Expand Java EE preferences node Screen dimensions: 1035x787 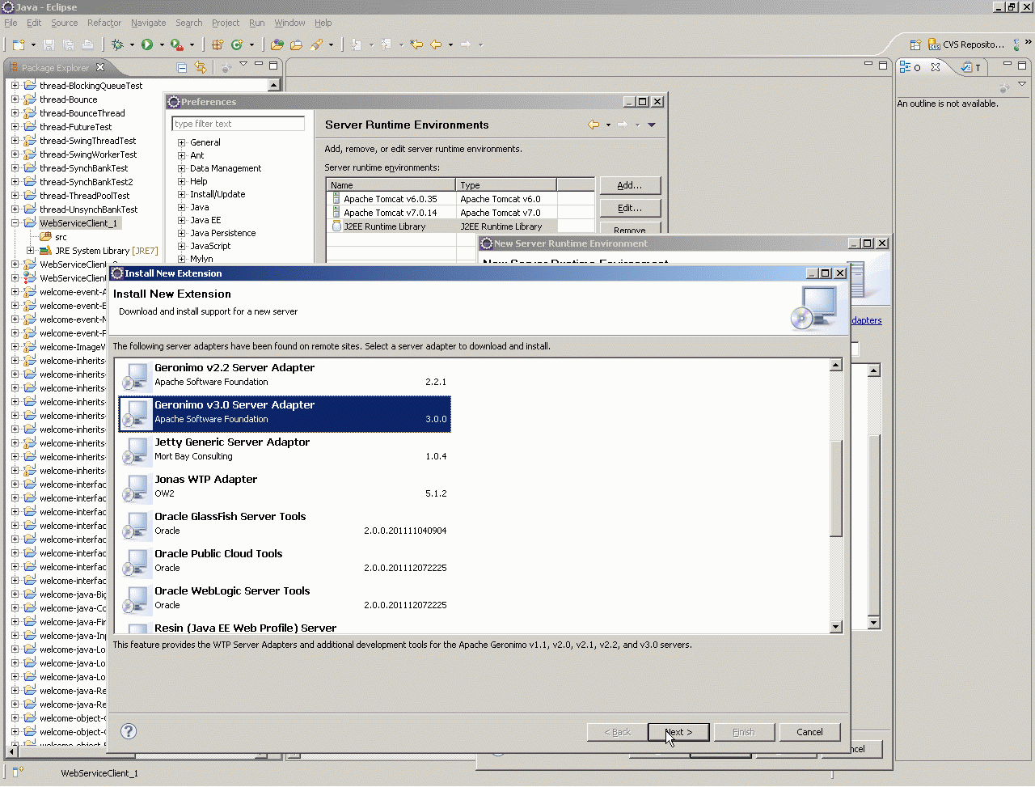point(182,220)
